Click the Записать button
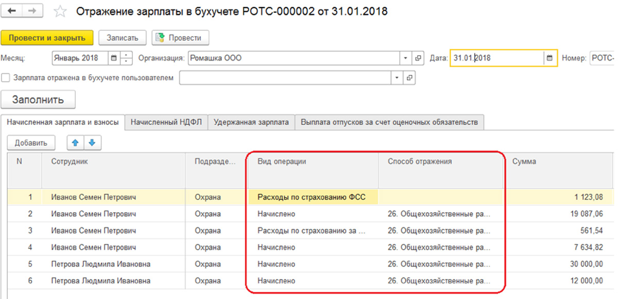Screen dimensions: 618x299 [x=123, y=38]
